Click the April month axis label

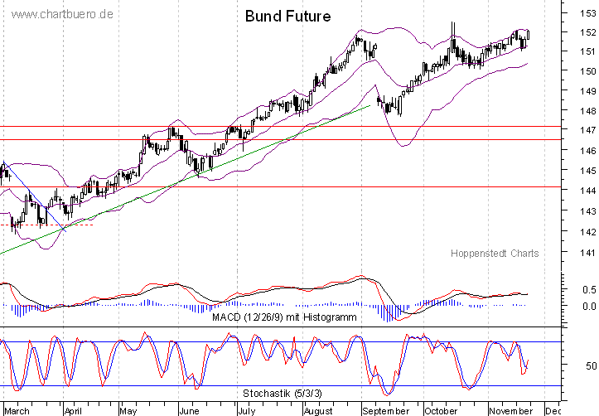tap(73, 411)
